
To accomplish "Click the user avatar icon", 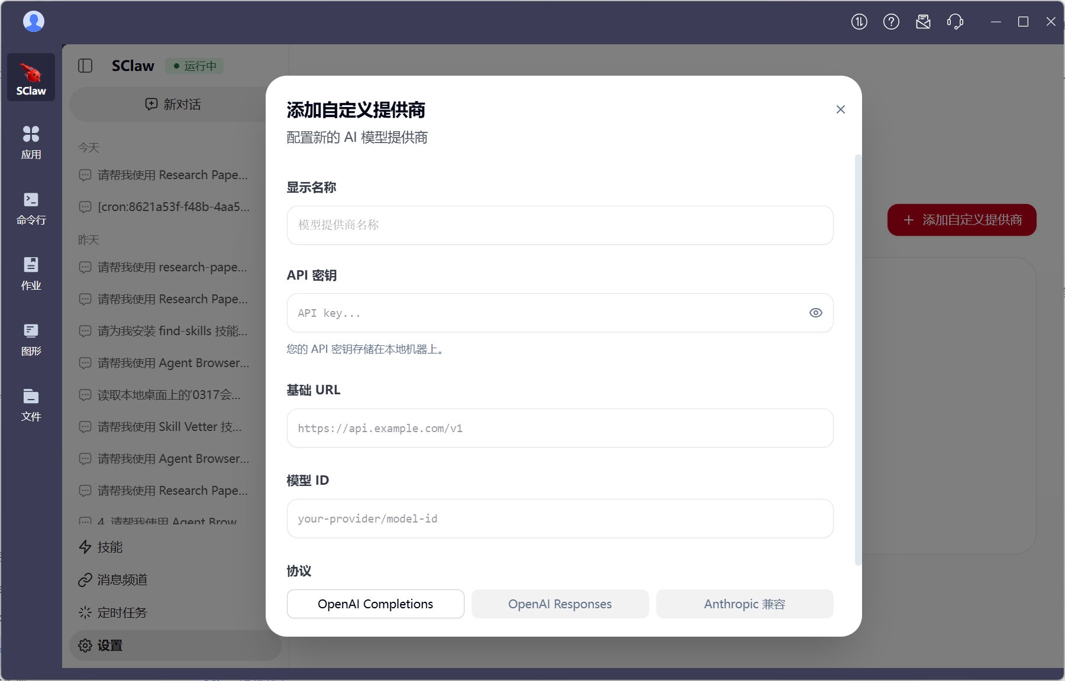I will [34, 22].
